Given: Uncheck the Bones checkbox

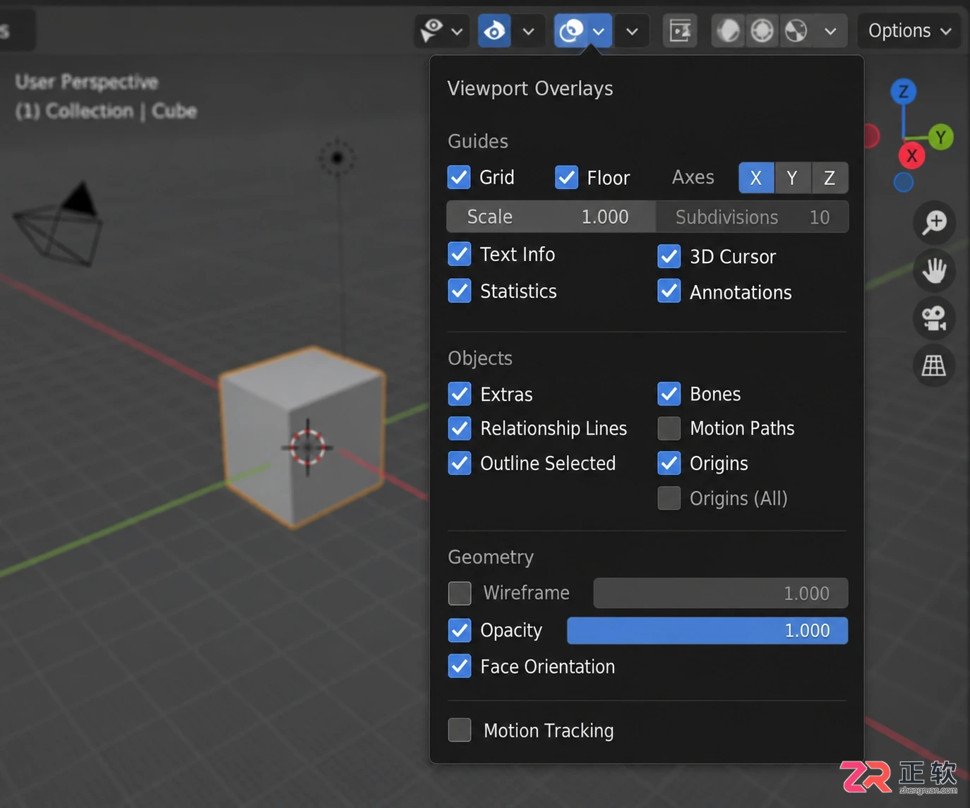Looking at the screenshot, I should point(669,394).
